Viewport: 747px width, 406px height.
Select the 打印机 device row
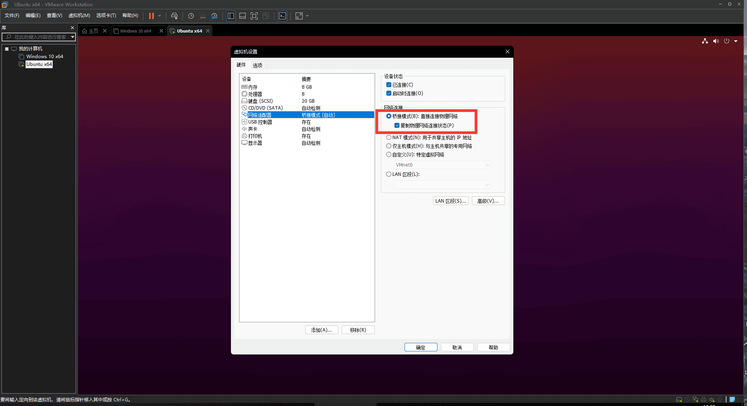point(307,136)
